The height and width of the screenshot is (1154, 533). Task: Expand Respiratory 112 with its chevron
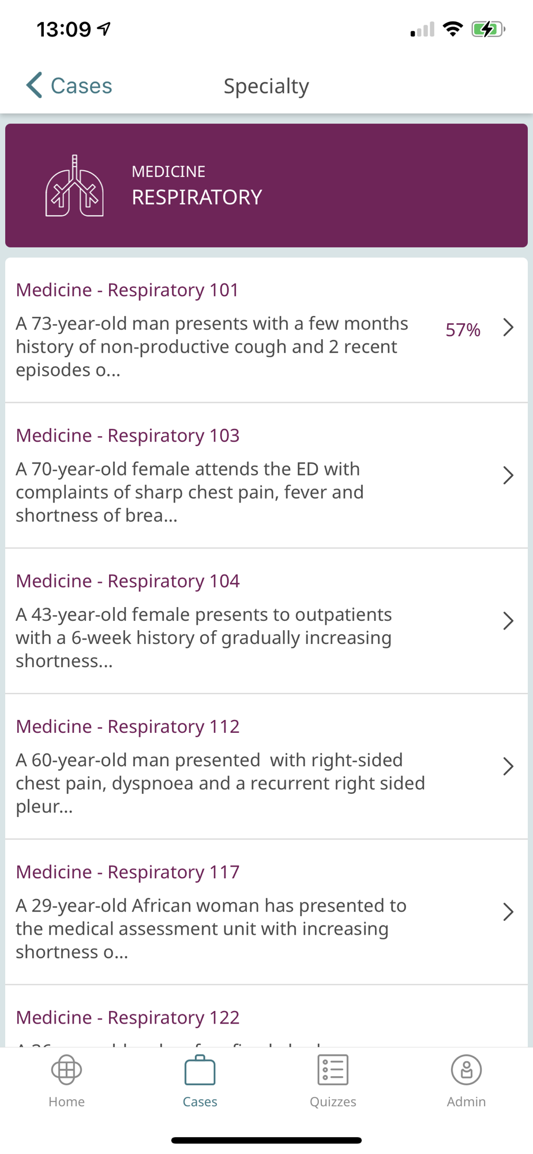508,766
